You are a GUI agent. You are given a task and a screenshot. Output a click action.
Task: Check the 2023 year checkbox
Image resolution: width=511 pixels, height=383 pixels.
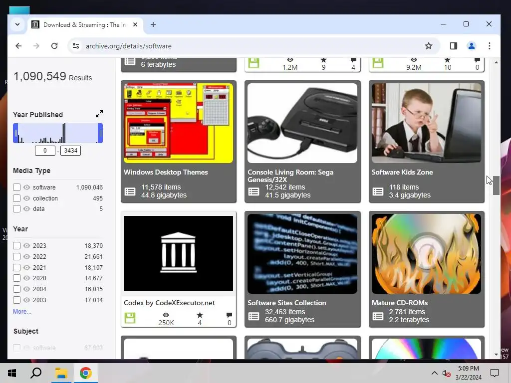pos(16,245)
